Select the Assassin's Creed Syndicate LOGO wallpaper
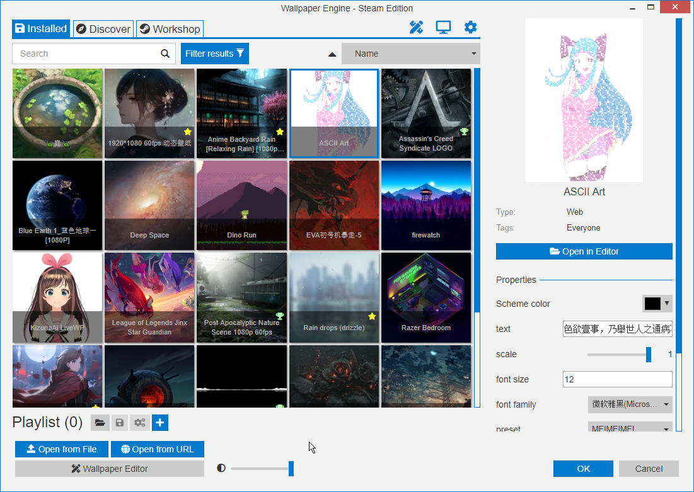Image resolution: width=694 pixels, height=492 pixels. 426,113
